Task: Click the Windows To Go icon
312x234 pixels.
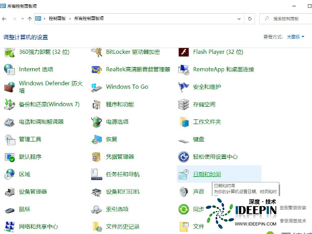Action: point(96,87)
